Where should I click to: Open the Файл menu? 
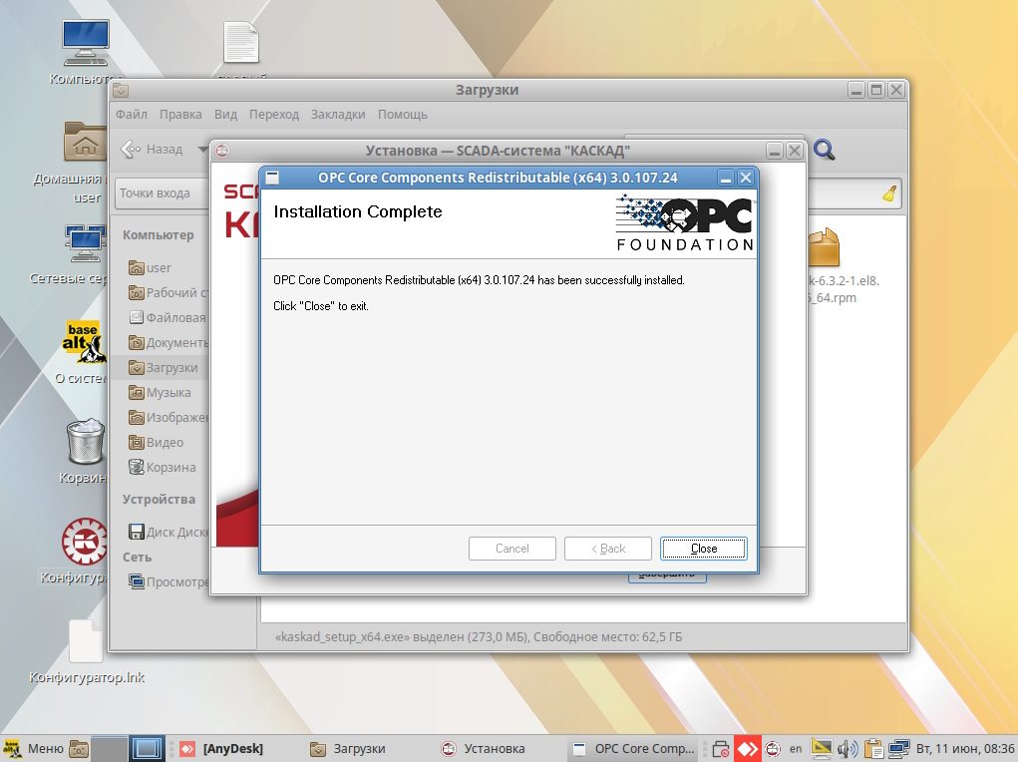[x=131, y=115]
